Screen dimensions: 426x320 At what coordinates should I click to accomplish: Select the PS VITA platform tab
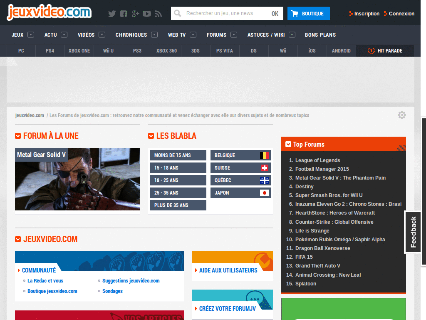click(x=224, y=50)
